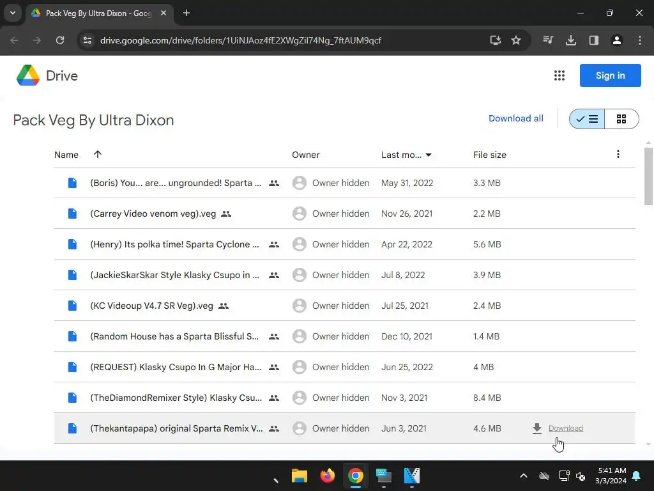
Task: Click file icon of Carrey Video venom veg
Action: (x=72, y=214)
